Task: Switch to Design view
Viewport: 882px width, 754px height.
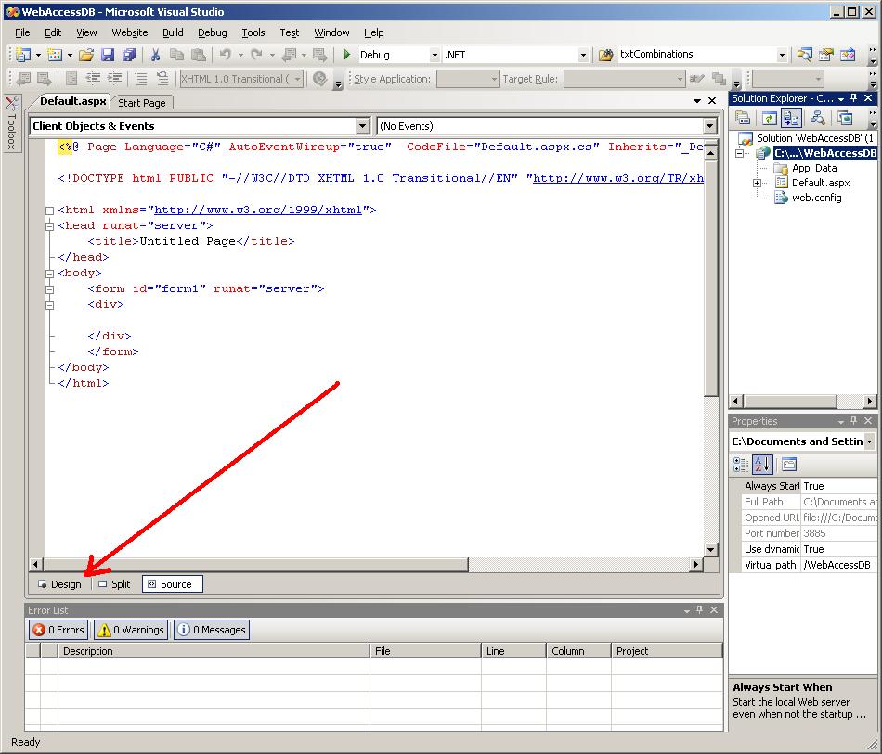Action: 59,584
